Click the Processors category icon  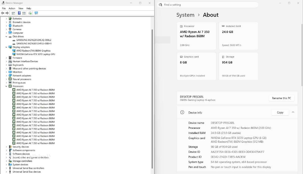[10, 86]
